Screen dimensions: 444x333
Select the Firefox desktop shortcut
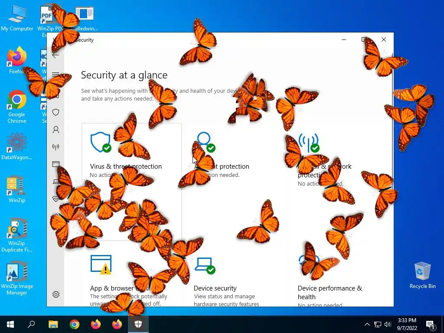(17, 60)
